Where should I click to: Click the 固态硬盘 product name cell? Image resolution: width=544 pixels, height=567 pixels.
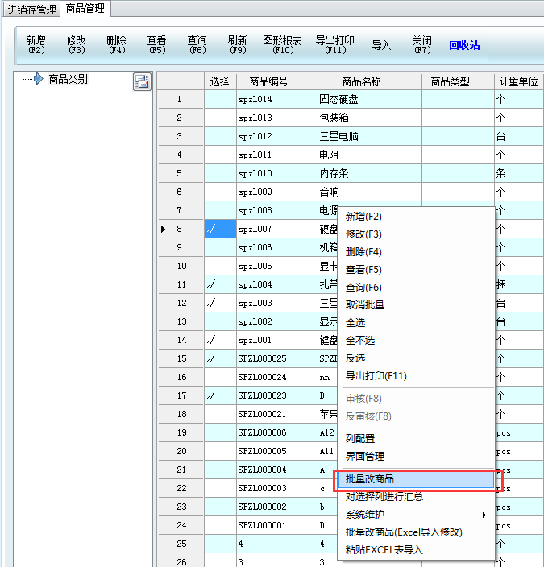[369, 100]
